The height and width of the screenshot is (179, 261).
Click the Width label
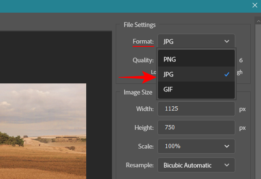tap(145, 109)
